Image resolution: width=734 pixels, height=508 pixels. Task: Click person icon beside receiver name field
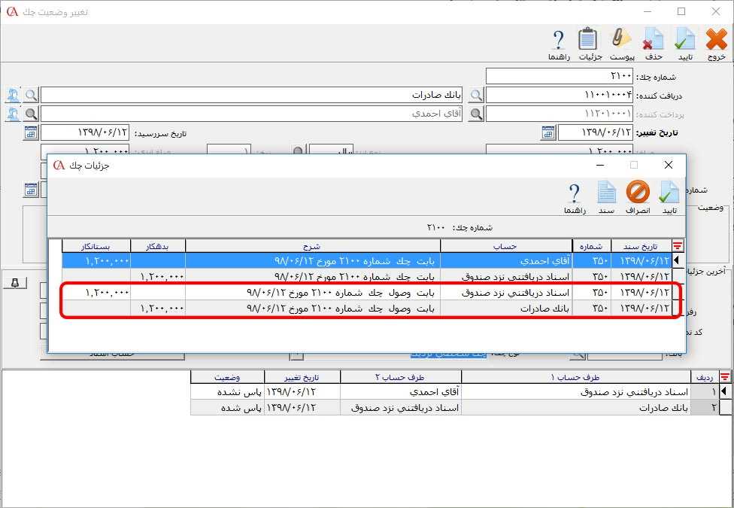point(13,96)
